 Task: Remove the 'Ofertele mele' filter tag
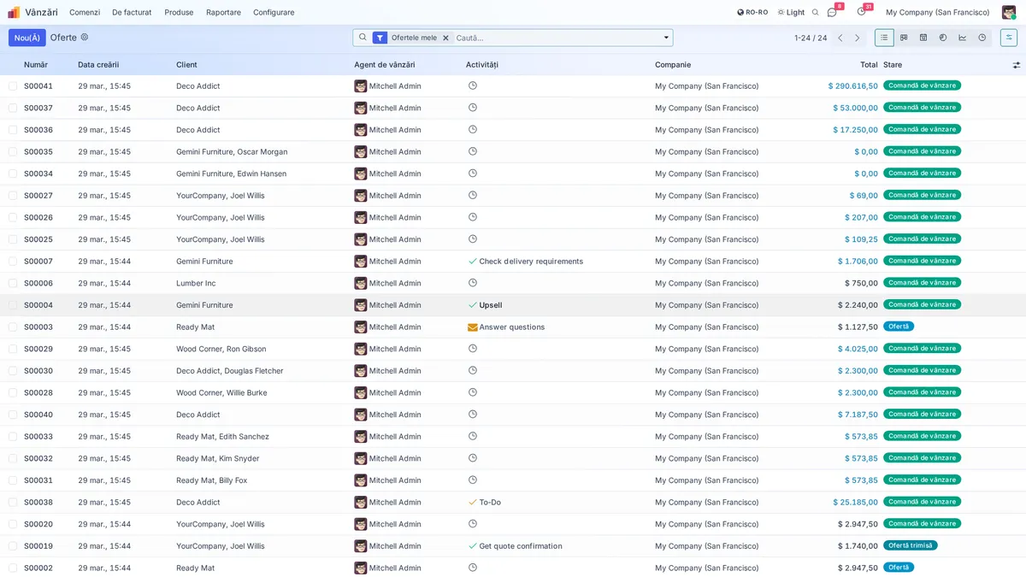coord(445,38)
